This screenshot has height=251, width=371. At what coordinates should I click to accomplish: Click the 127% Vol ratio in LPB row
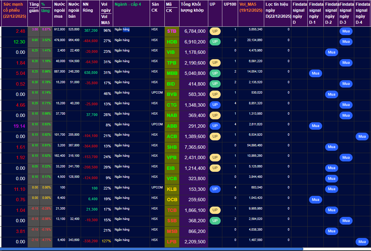[x=106, y=241]
